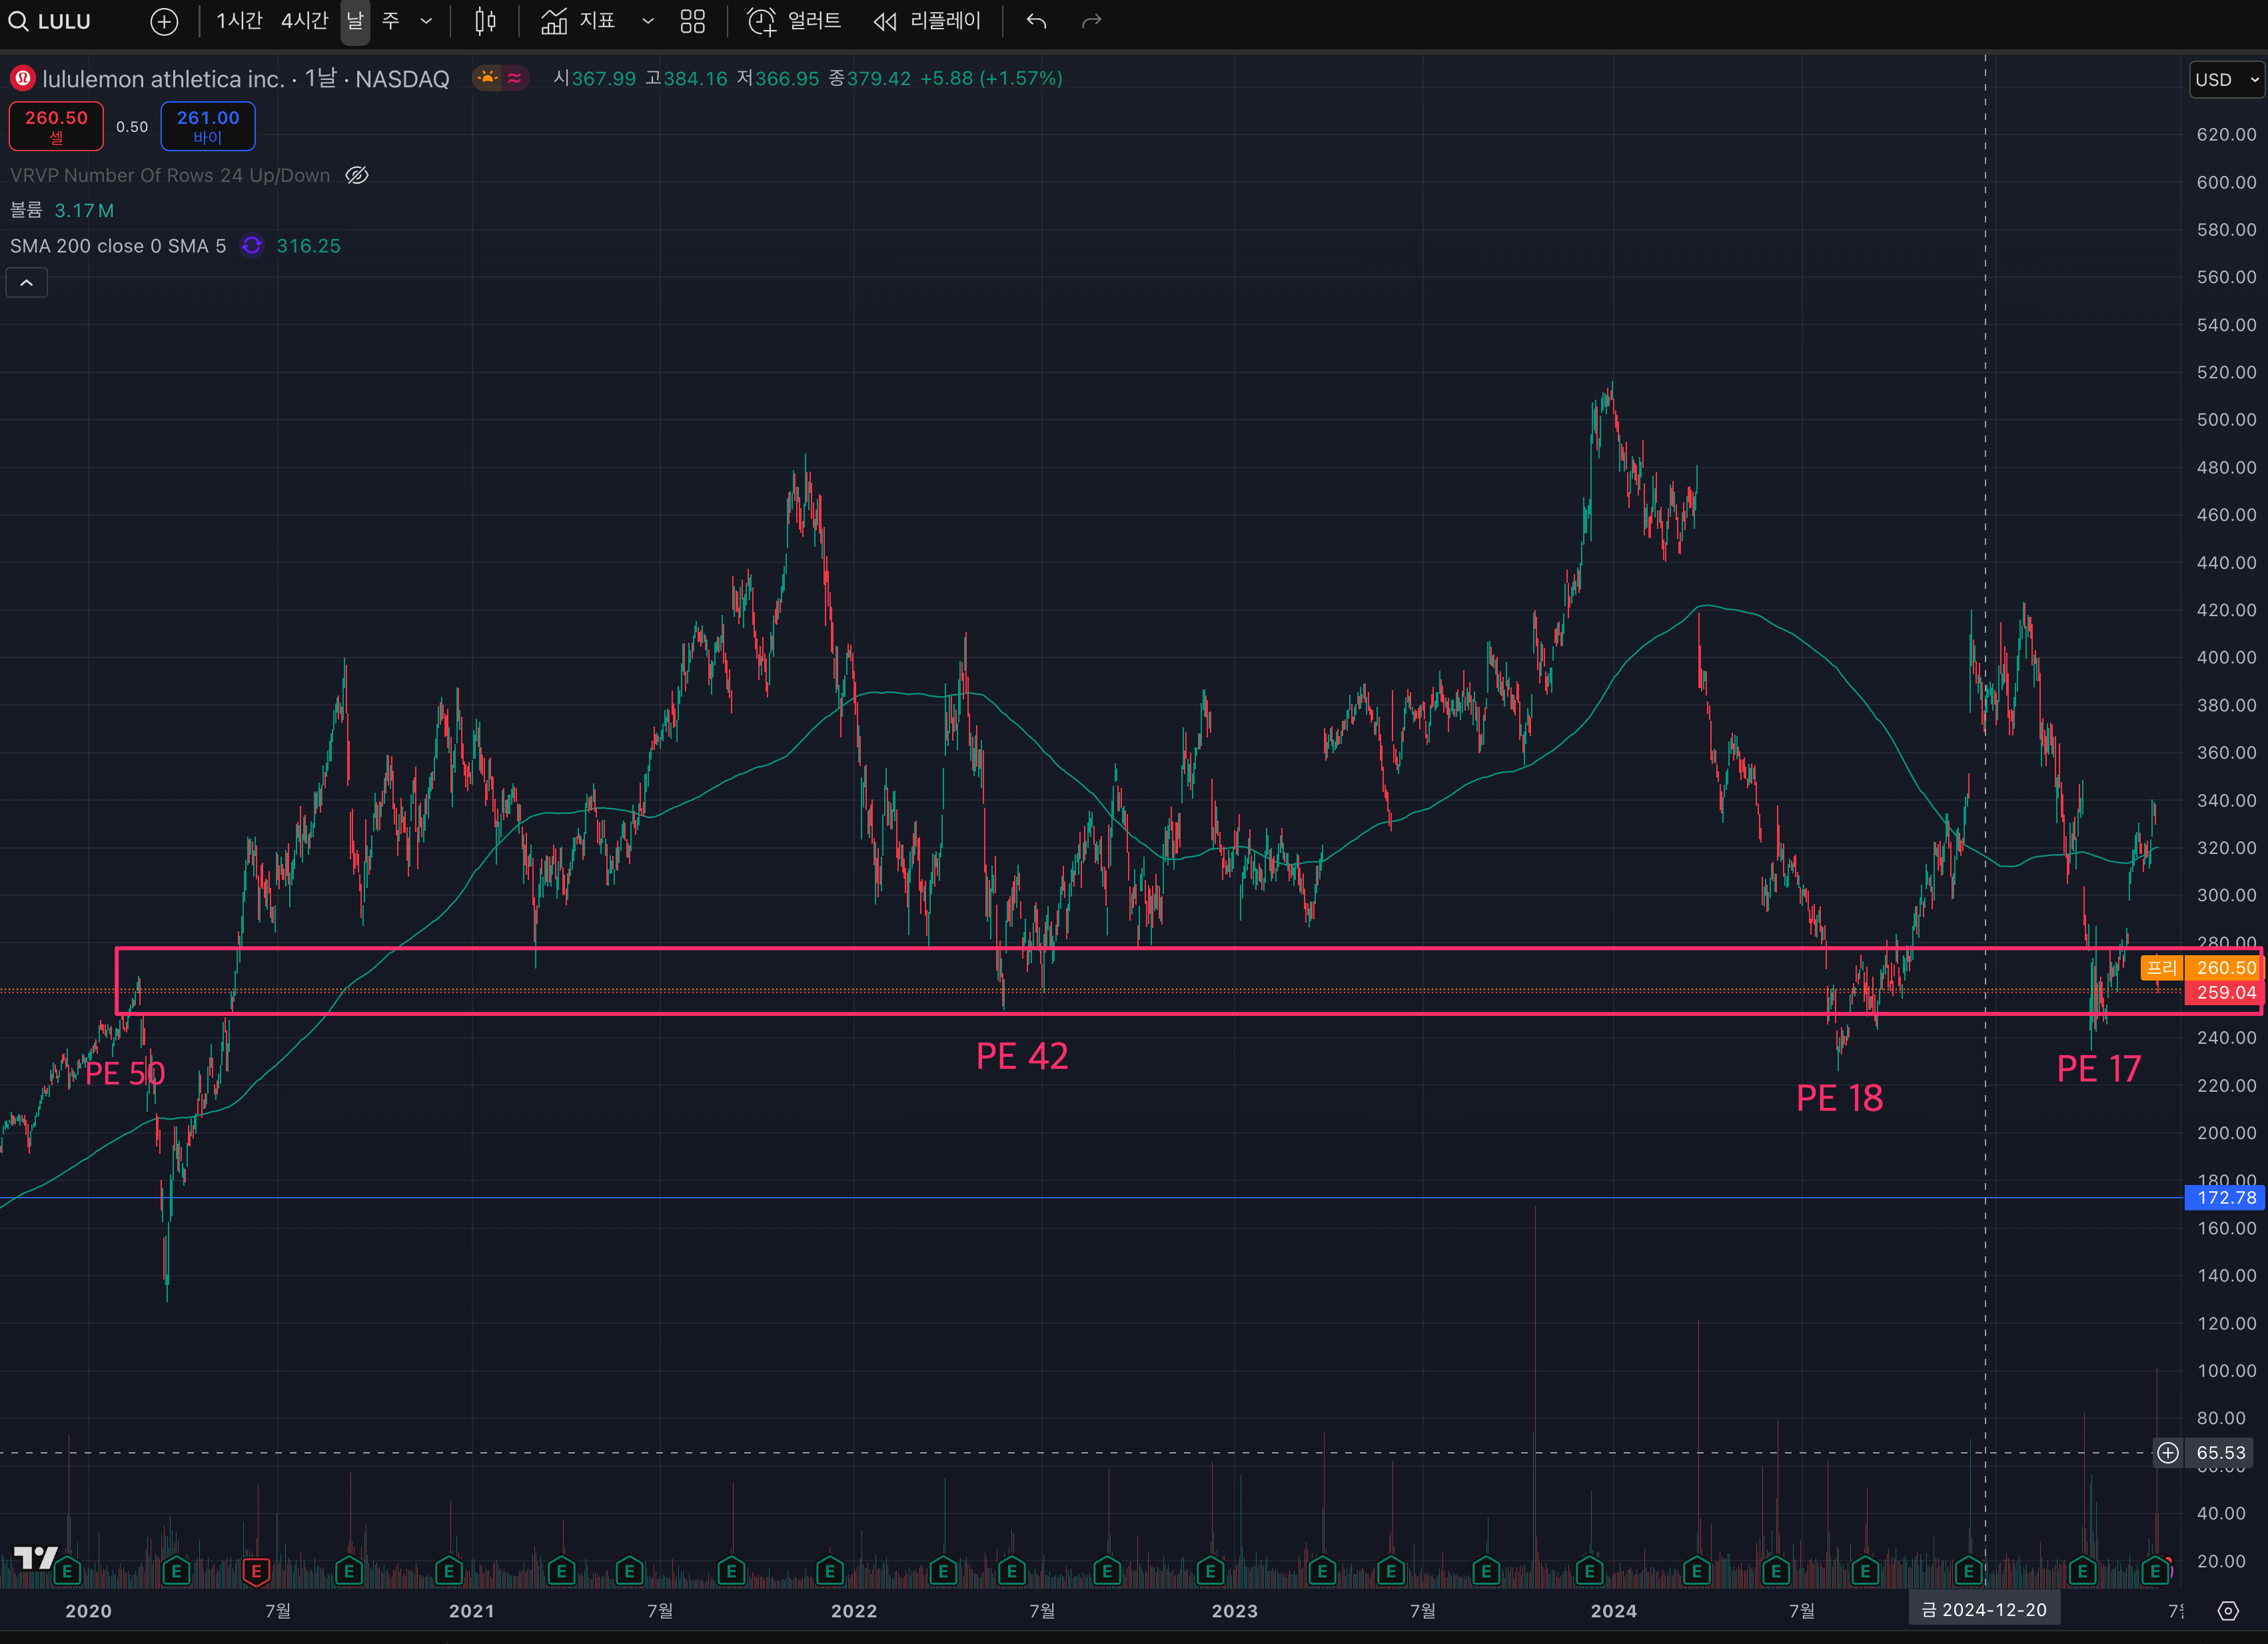This screenshot has height=1644, width=2268.
Task: Open the candlestick chart style selector
Action: (x=485, y=21)
